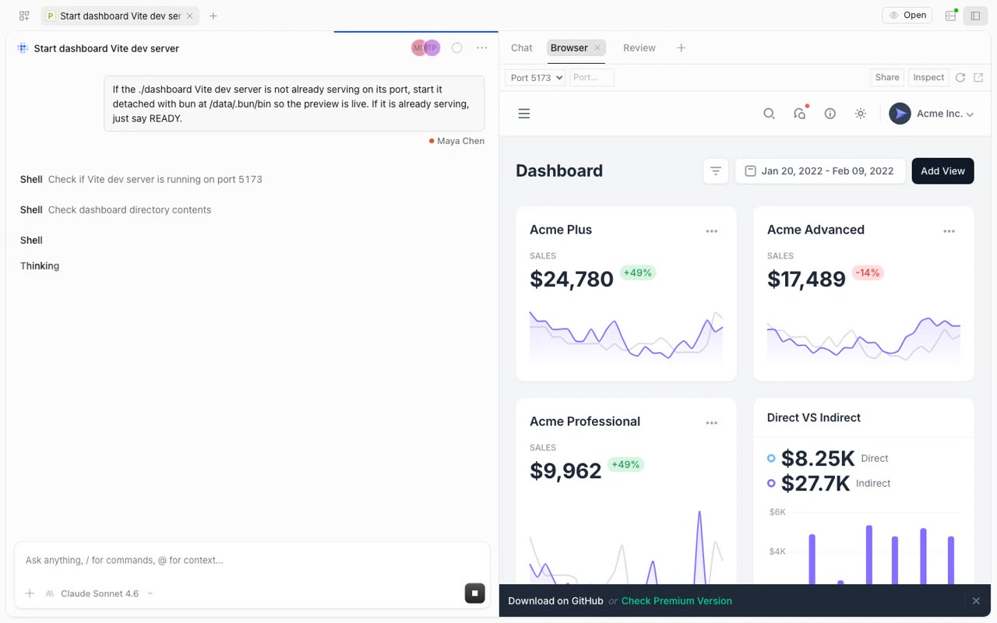Open the notifications chat bubble icon

(x=799, y=114)
